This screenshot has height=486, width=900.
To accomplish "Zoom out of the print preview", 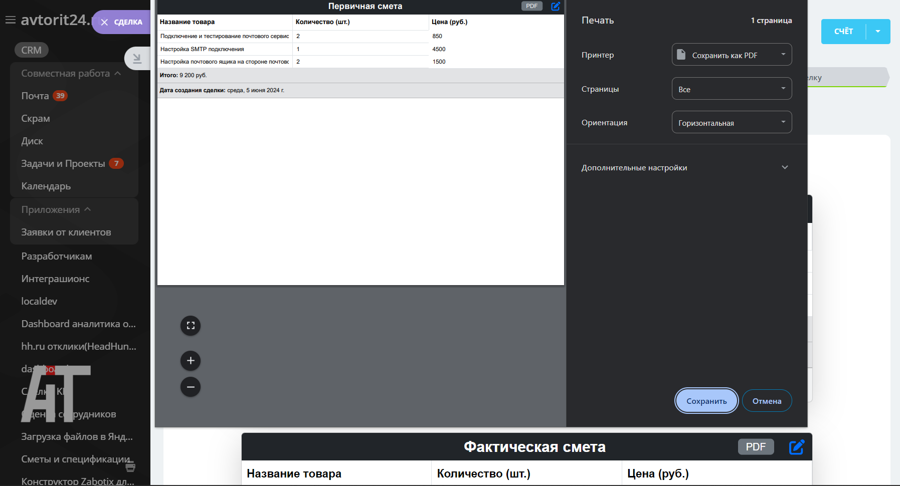I will point(191,387).
